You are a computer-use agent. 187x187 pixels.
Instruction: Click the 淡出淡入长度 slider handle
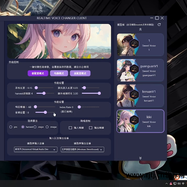[x=84, y=88]
